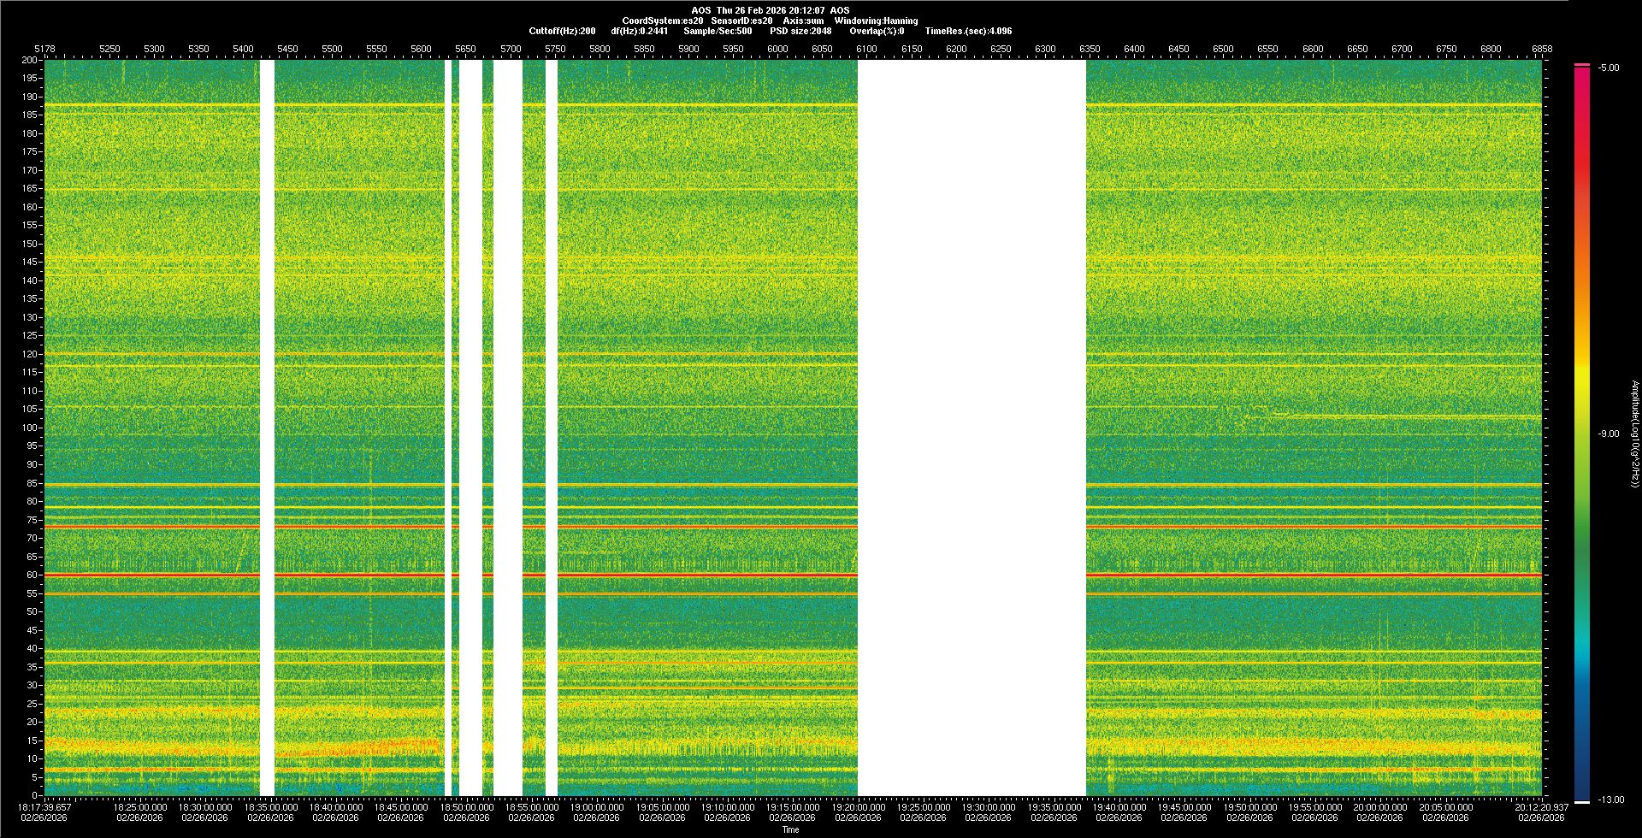Select the PSD size:2048 header label
Screen dimensions: 1642x838
coord(800,31)
